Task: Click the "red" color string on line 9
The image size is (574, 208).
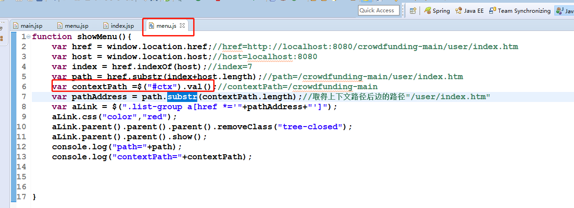Action: click(x=154, y=117)
